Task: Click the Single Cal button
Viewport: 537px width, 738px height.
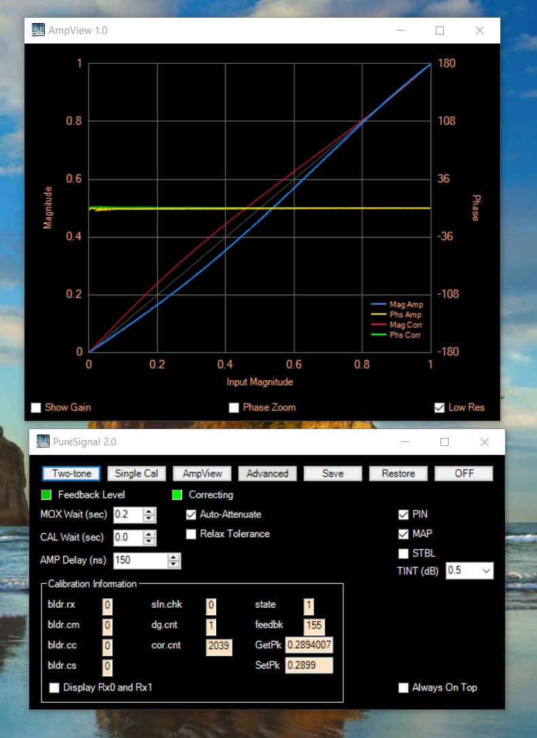Action: [137, 473]
